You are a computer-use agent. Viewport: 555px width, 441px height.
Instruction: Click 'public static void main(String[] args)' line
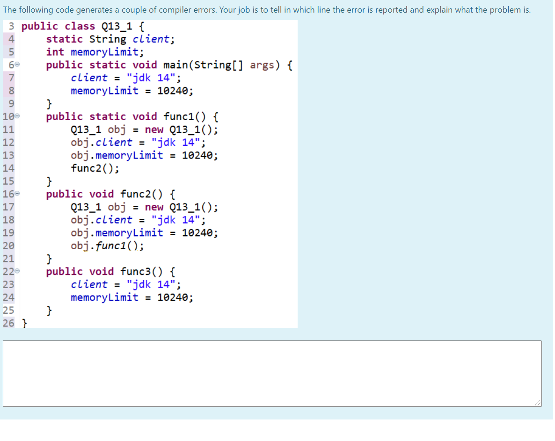click(169, 65)
